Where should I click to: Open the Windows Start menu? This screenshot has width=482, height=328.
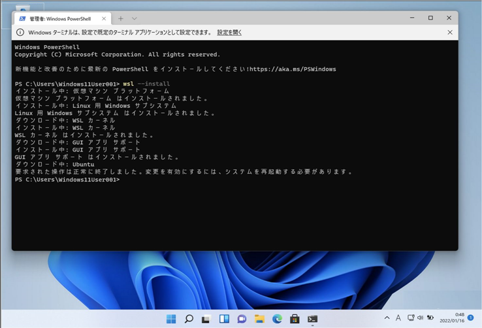coord(171,319)
